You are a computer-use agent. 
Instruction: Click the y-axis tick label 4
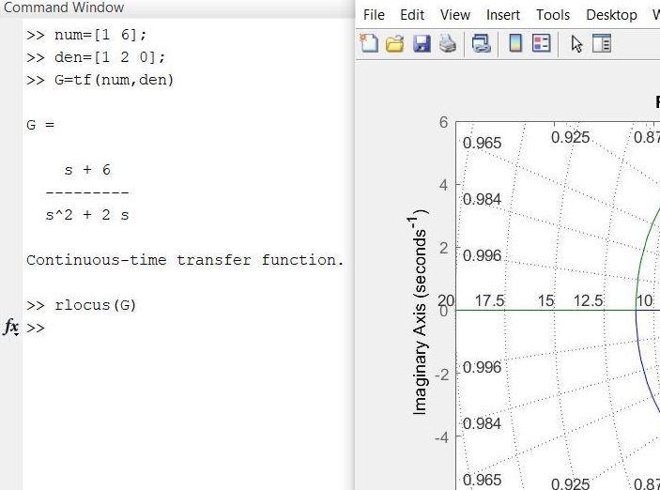[444, 185]
